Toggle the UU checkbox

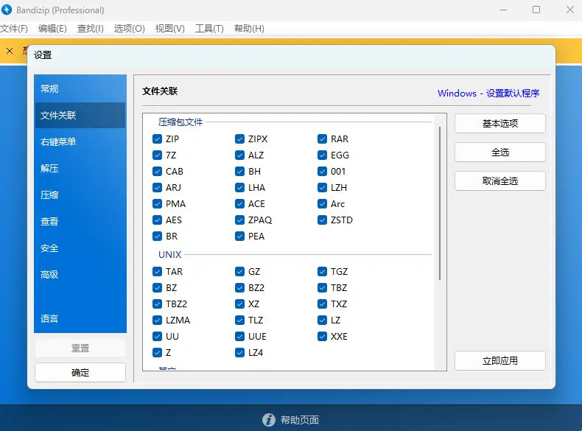pyautogui.click(x=157, y=337)
